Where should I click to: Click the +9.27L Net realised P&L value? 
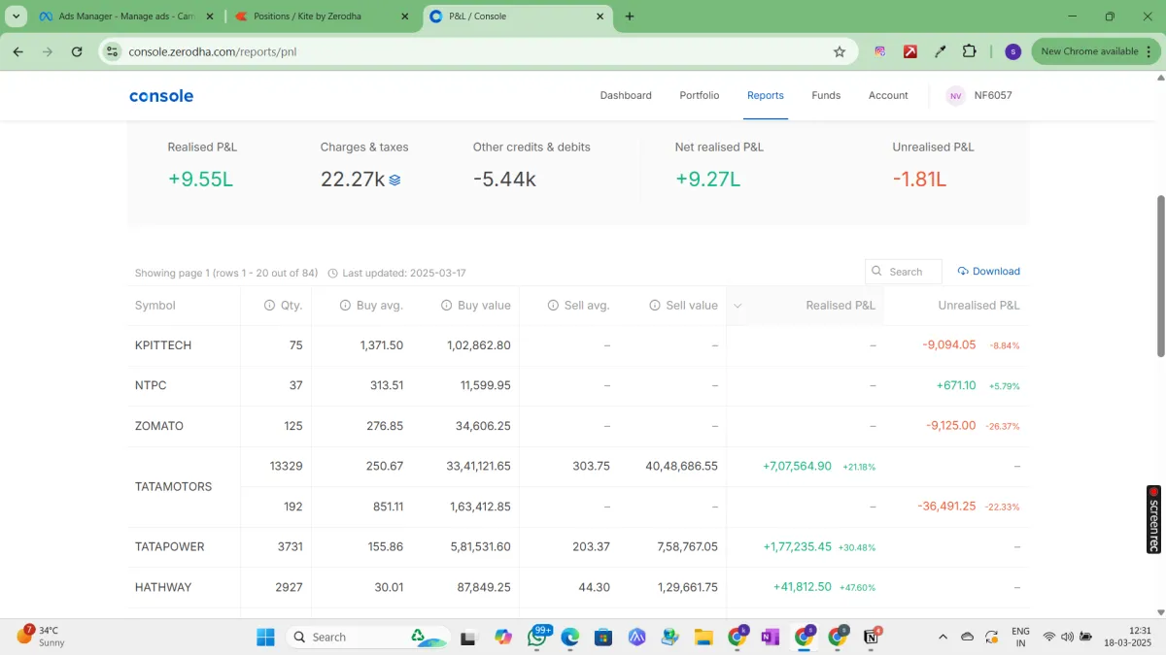click(x=707, y=180)
